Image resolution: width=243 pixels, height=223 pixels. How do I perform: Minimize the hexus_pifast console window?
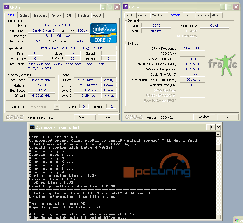pos(208,127)
